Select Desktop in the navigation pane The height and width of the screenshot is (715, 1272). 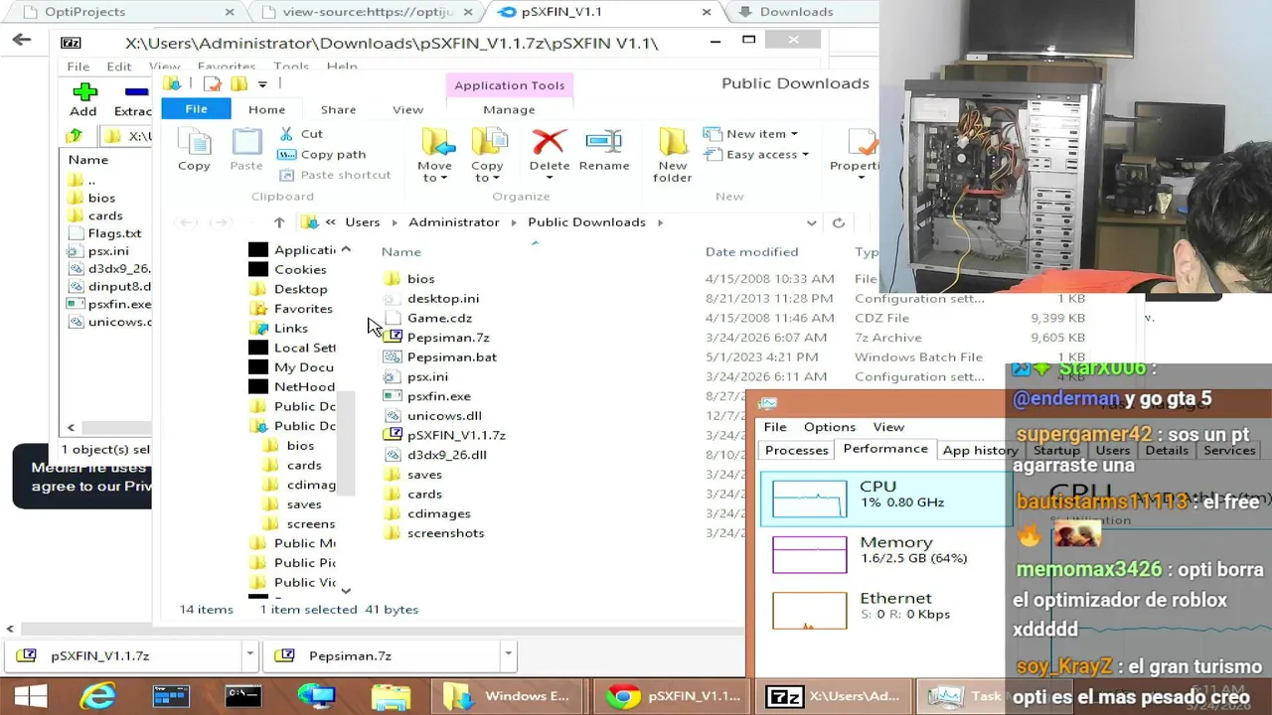[x=300, y=289]
